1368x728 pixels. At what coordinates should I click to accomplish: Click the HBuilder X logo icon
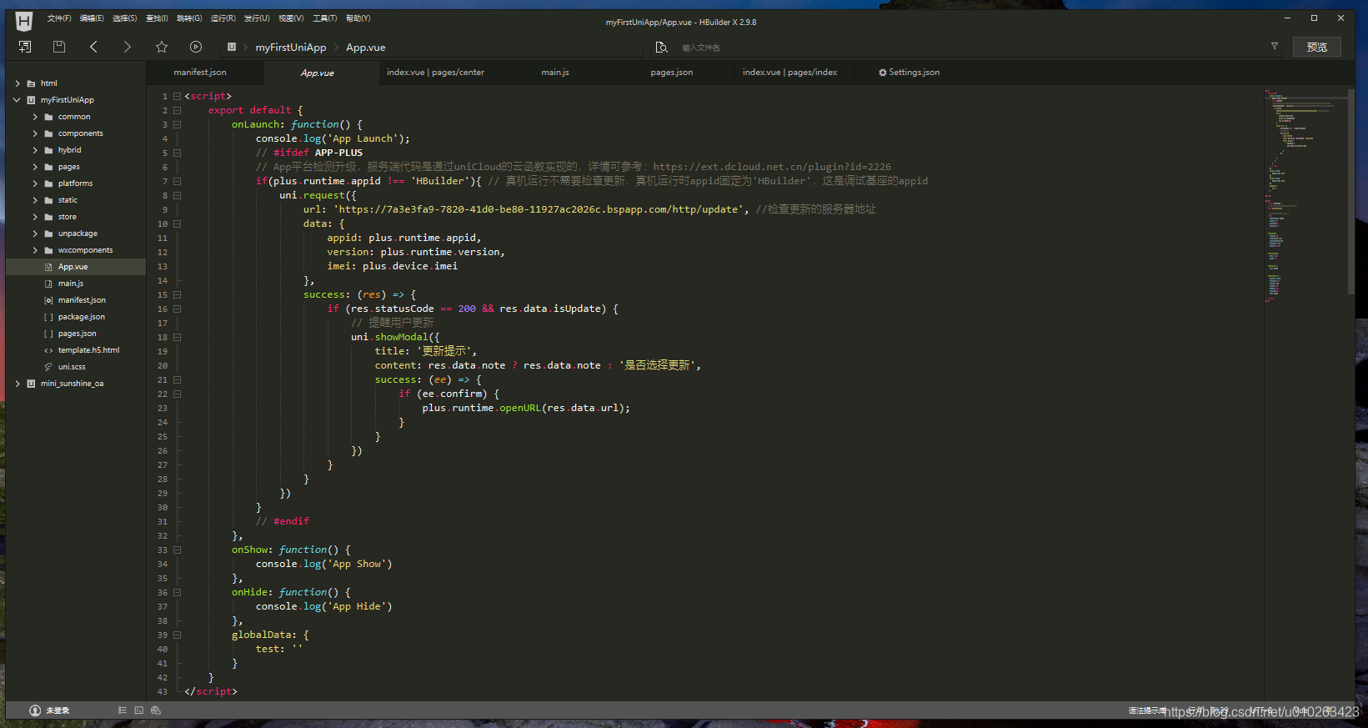24,21
